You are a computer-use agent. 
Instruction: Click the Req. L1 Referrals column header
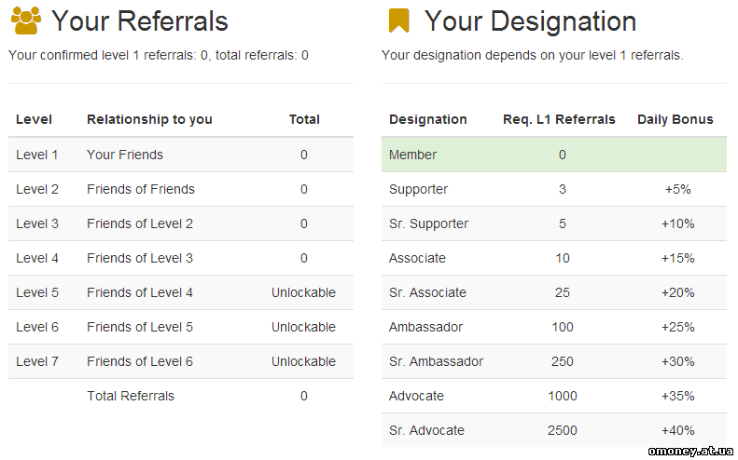pos(559,119)
